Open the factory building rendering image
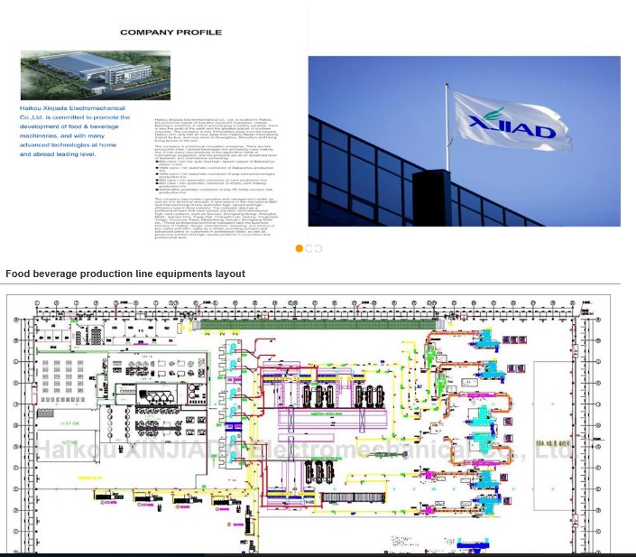636x557 pixels. [96, 75]
